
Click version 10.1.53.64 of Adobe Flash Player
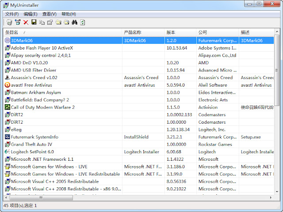177,48
